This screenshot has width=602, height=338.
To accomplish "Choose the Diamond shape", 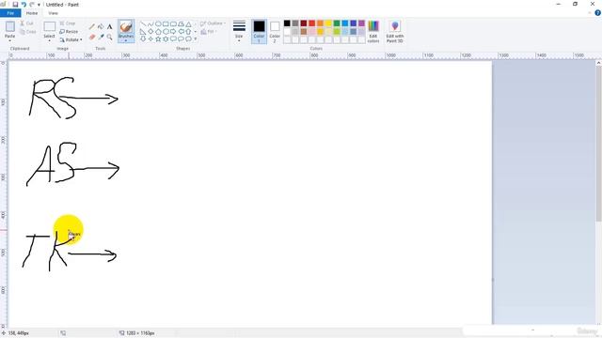I will [150, 31].
